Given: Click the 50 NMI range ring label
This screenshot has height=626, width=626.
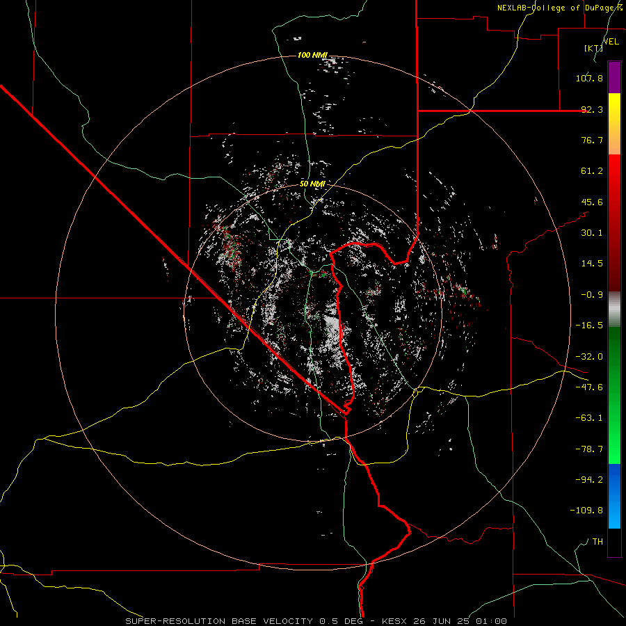Looking at the screenshot, I should click(312, 184).
